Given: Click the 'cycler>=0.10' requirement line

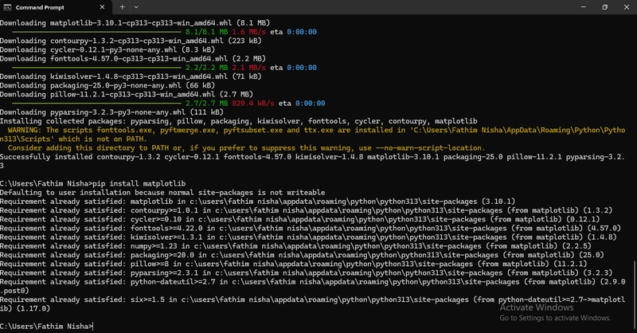Looking at the screenshot, I should pos(300,220).
